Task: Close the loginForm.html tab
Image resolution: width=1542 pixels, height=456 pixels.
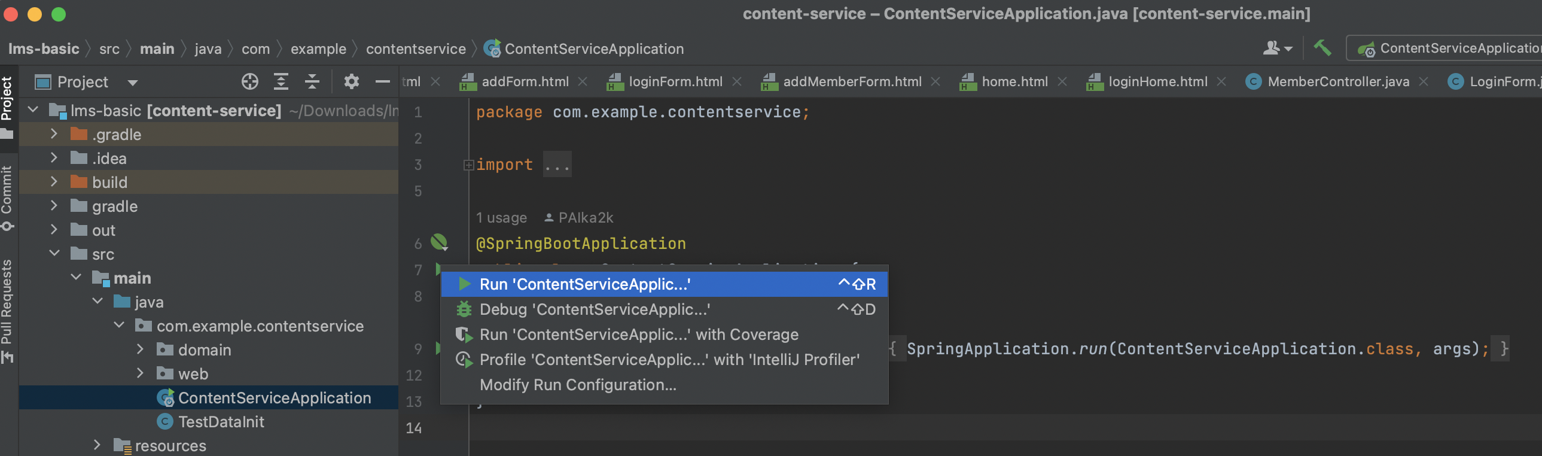Action: click(x=737, y=81)
